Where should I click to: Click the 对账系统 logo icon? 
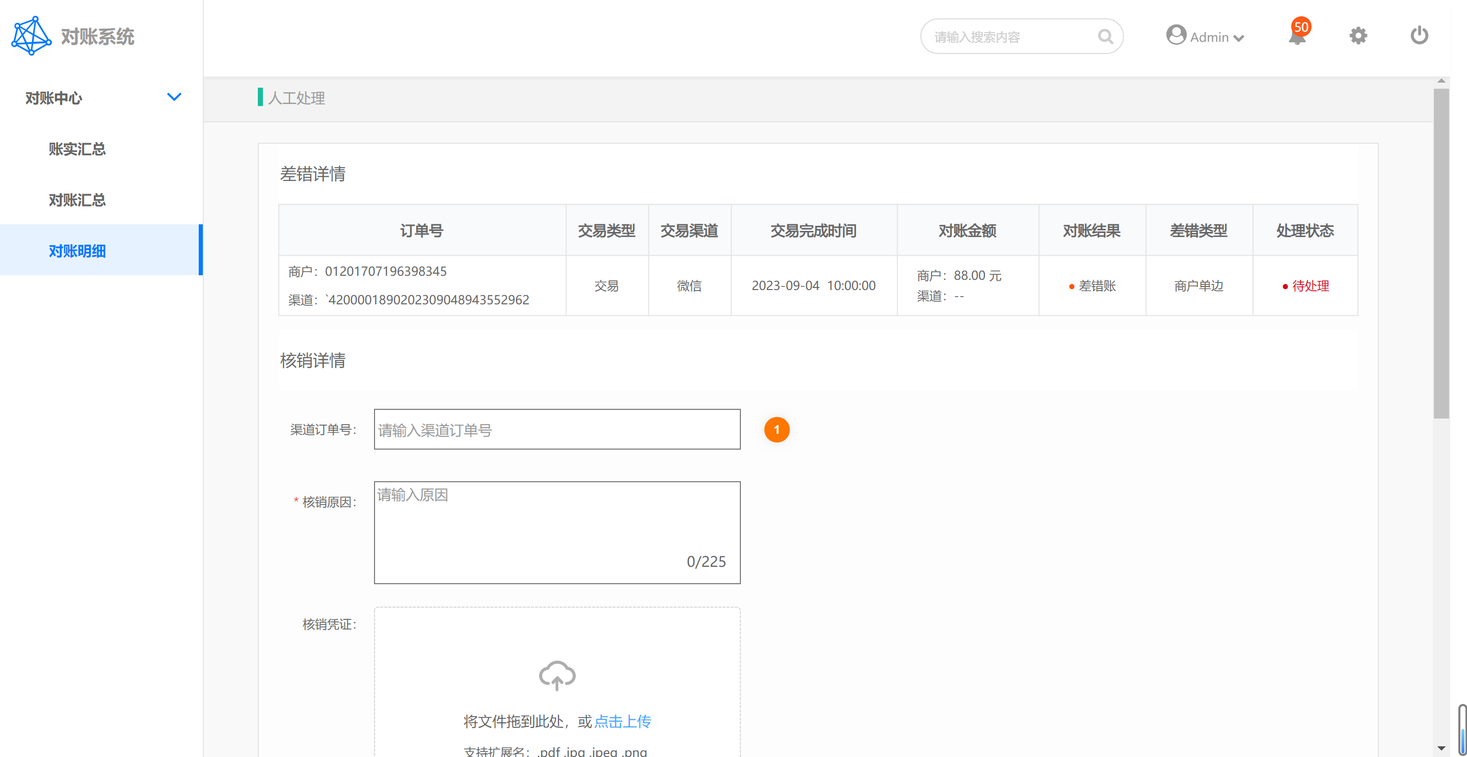(x=31, y=36)
